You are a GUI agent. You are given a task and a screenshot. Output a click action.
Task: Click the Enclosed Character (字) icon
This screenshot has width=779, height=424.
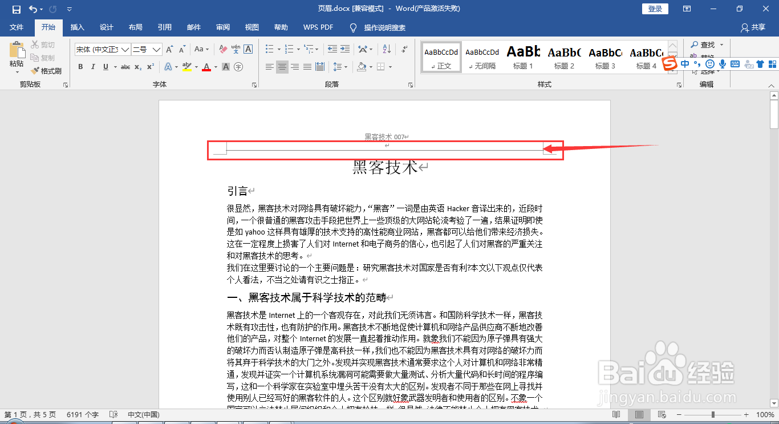pos(238,67)
